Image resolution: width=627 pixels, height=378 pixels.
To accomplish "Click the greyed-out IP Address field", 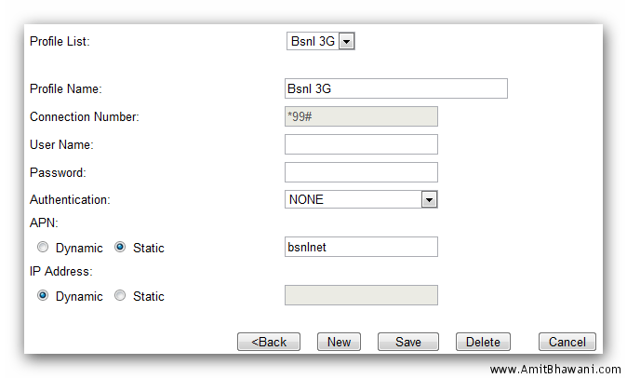I will tap(362, 295).
